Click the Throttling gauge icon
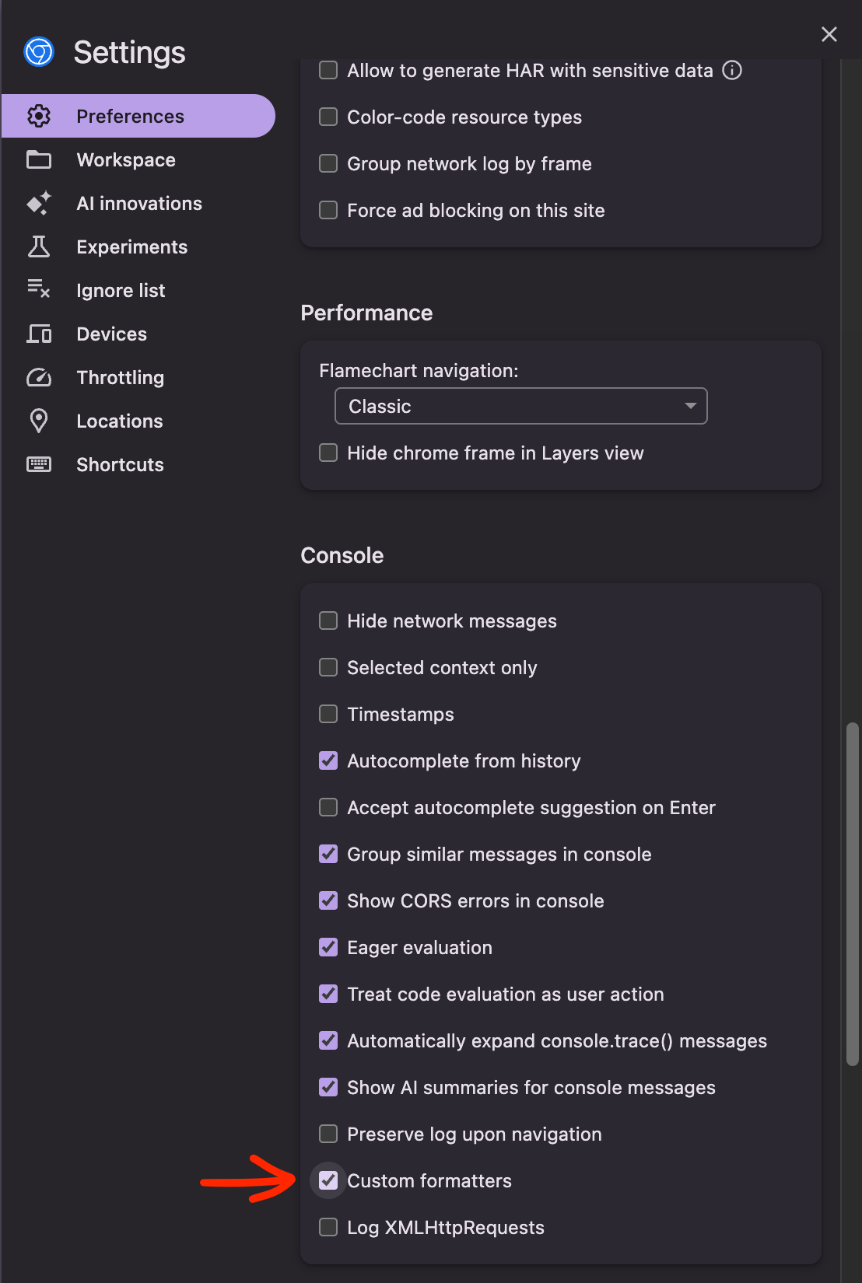This screenshot has height=1283, width=862. point(39,377)
